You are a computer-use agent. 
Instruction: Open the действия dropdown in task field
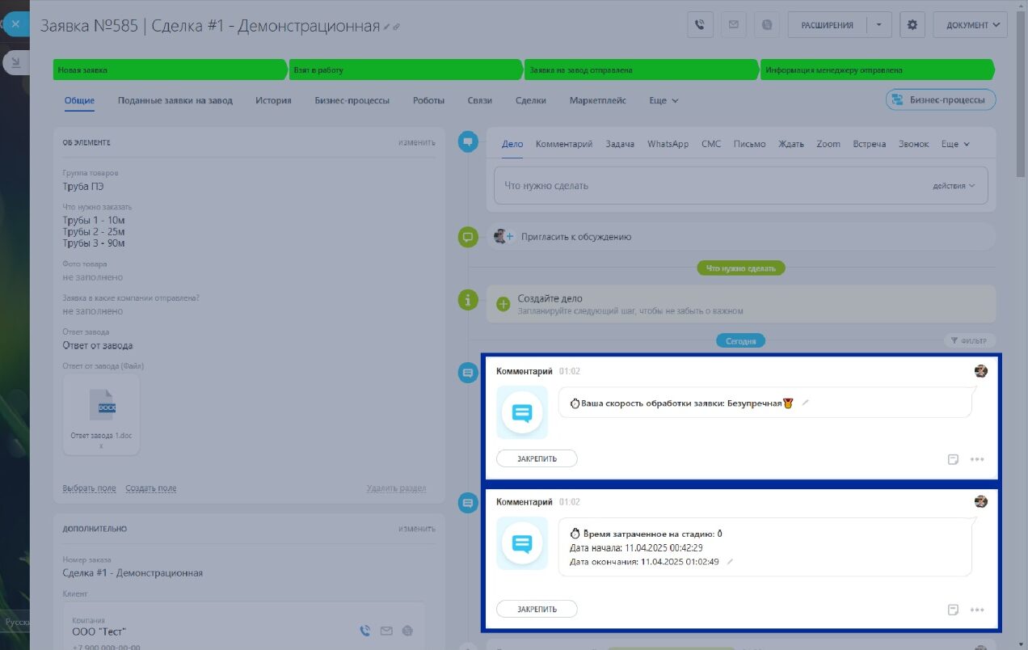tap(954, 186)
